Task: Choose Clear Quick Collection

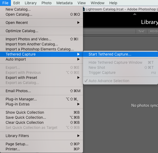Action: pos(41,122)
